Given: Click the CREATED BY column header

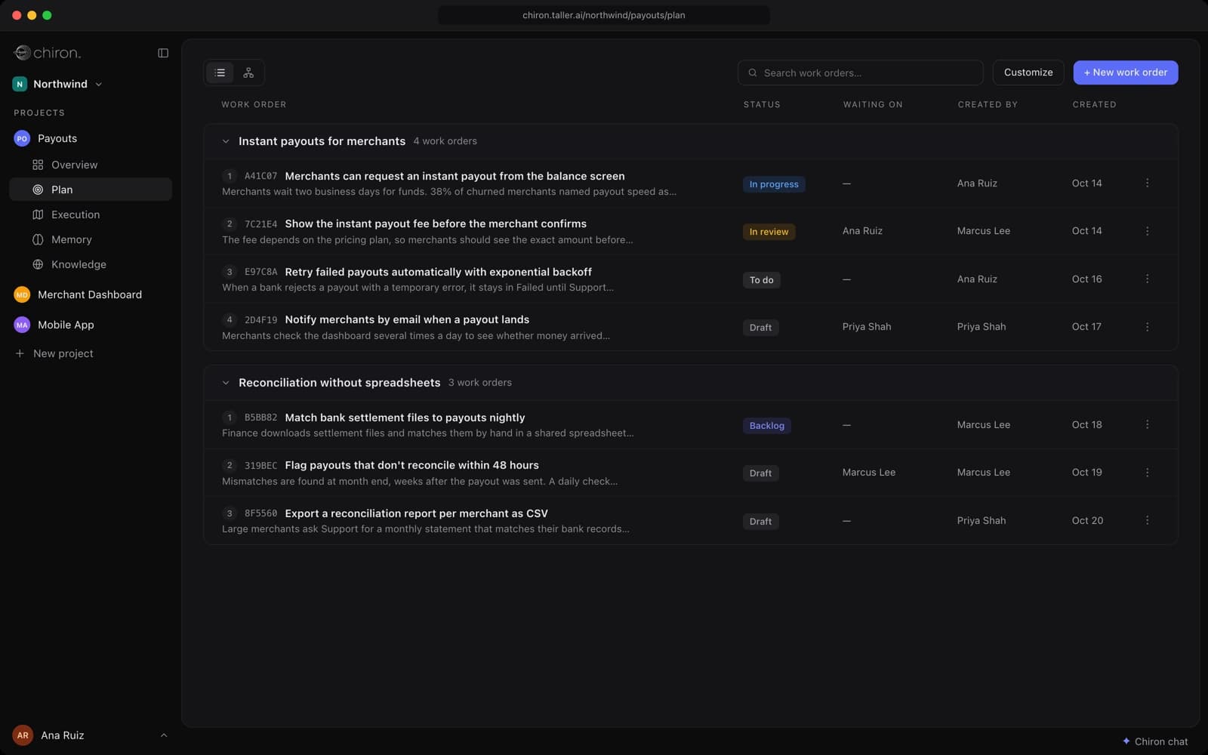Looking at the screenshot, I should click(988, 104).
